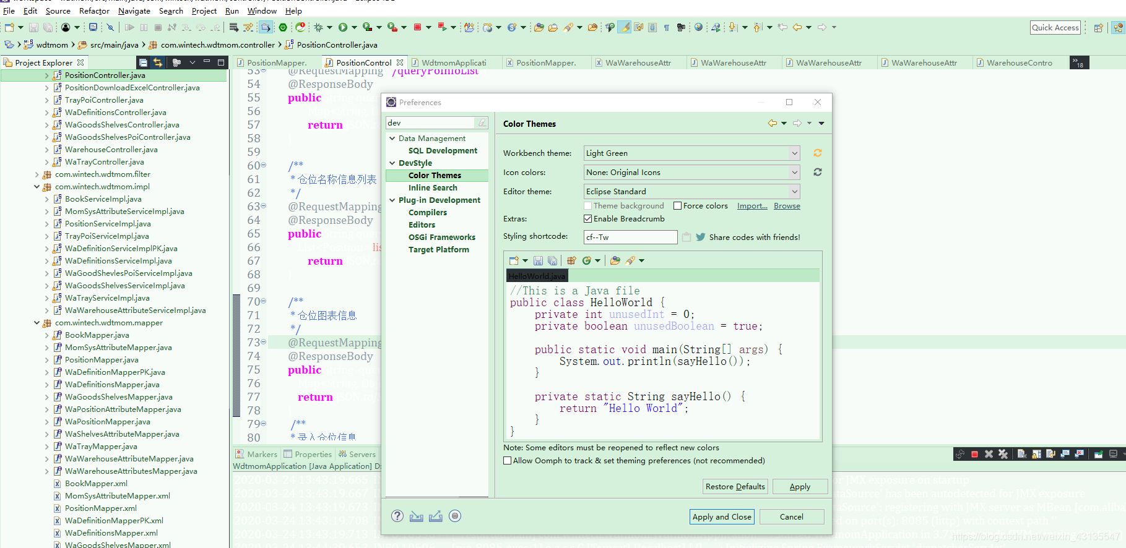
Task: Enable the Force colors checkbox
Action: 677,206
